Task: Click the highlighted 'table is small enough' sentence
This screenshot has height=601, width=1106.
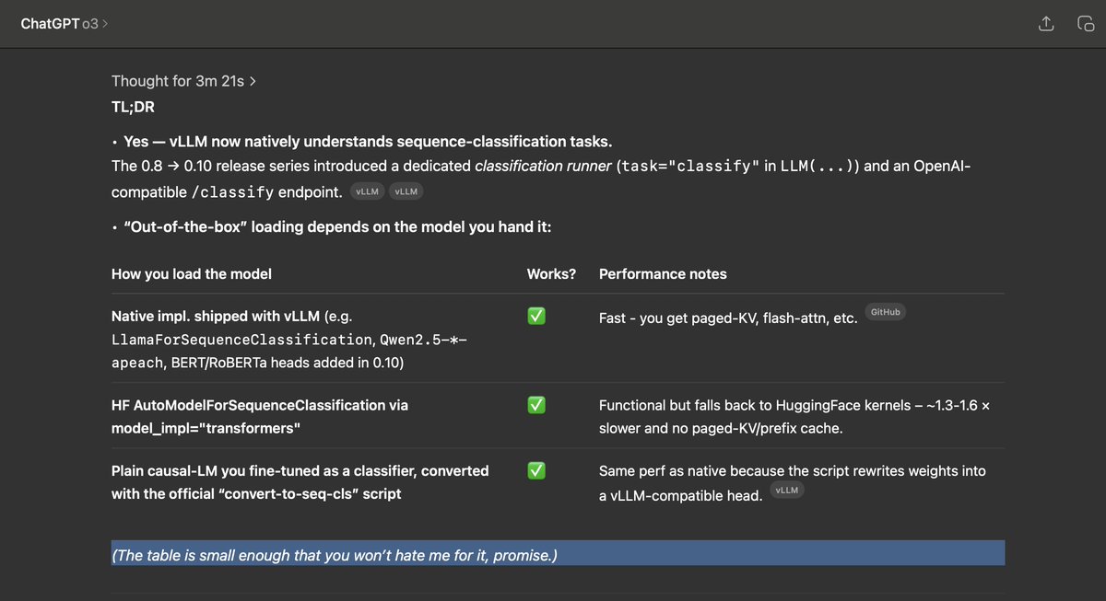Action: [x=335, y=556]
